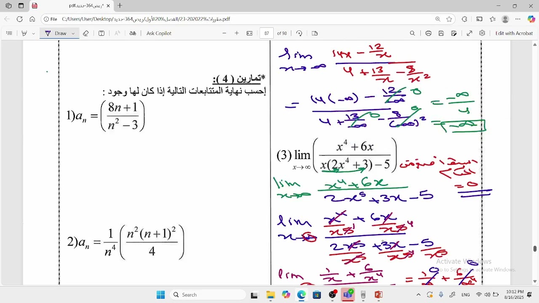
Task: Select the Erase tool
Action: [86, 33]
